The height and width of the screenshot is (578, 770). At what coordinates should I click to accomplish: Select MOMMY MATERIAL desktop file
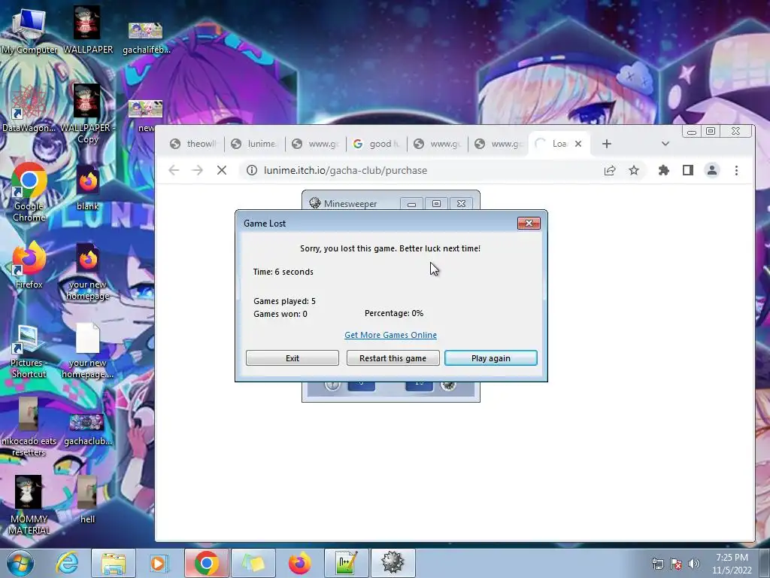[29, 504]
